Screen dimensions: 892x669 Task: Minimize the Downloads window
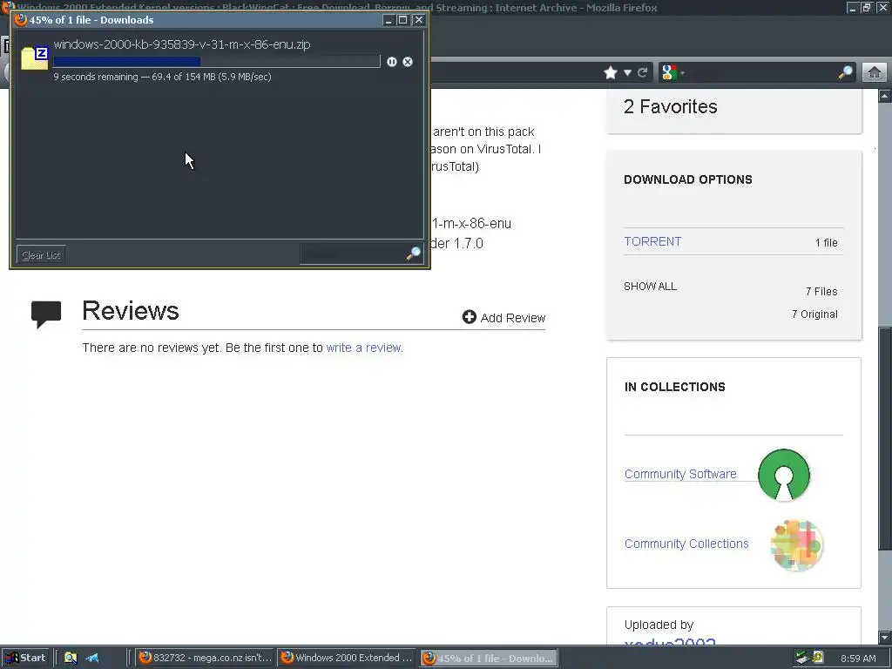(389, 20)
